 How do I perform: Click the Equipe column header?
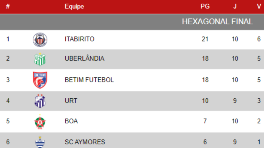(74, 7)
